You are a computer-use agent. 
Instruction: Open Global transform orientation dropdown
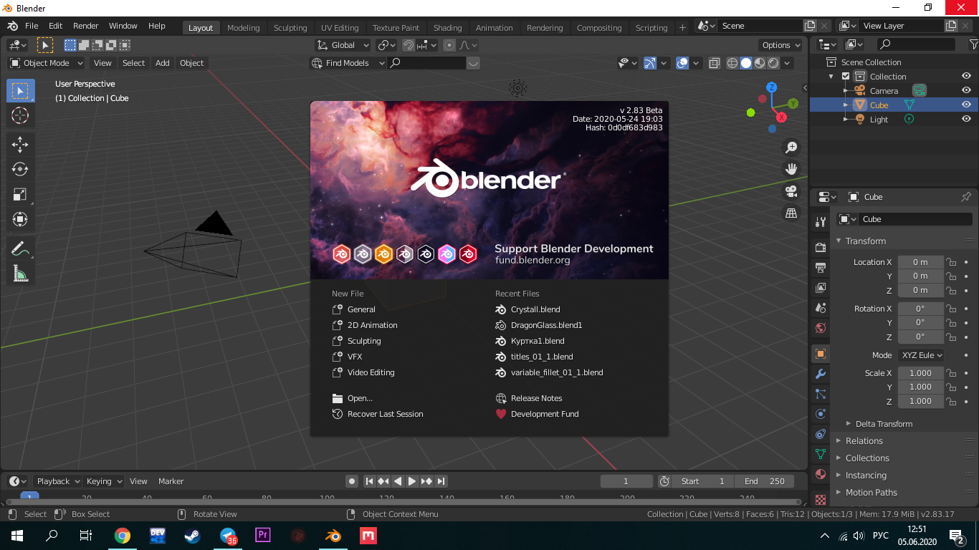(343, 45)
